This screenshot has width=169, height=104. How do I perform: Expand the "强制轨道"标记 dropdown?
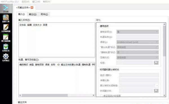[x=137, y=52]
